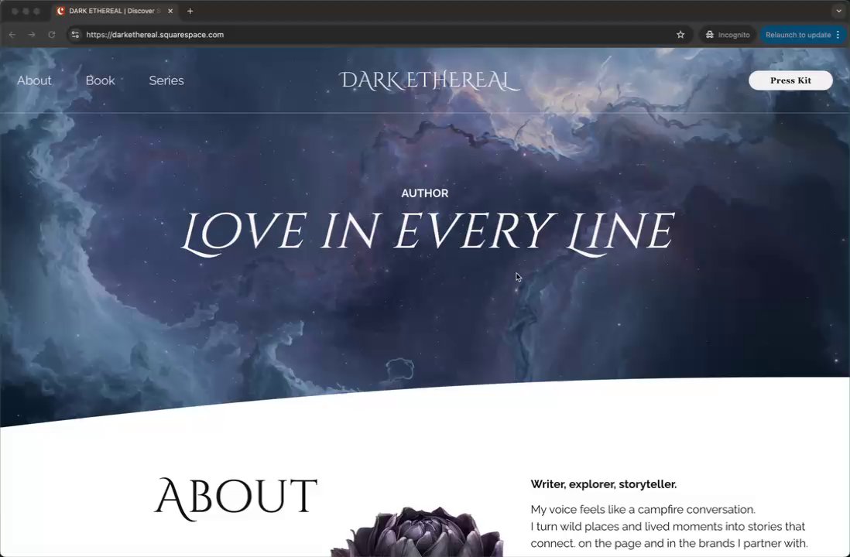Close the DARK ETHEREAL tab
Screen dimensions: 850x557
point(170,11)
